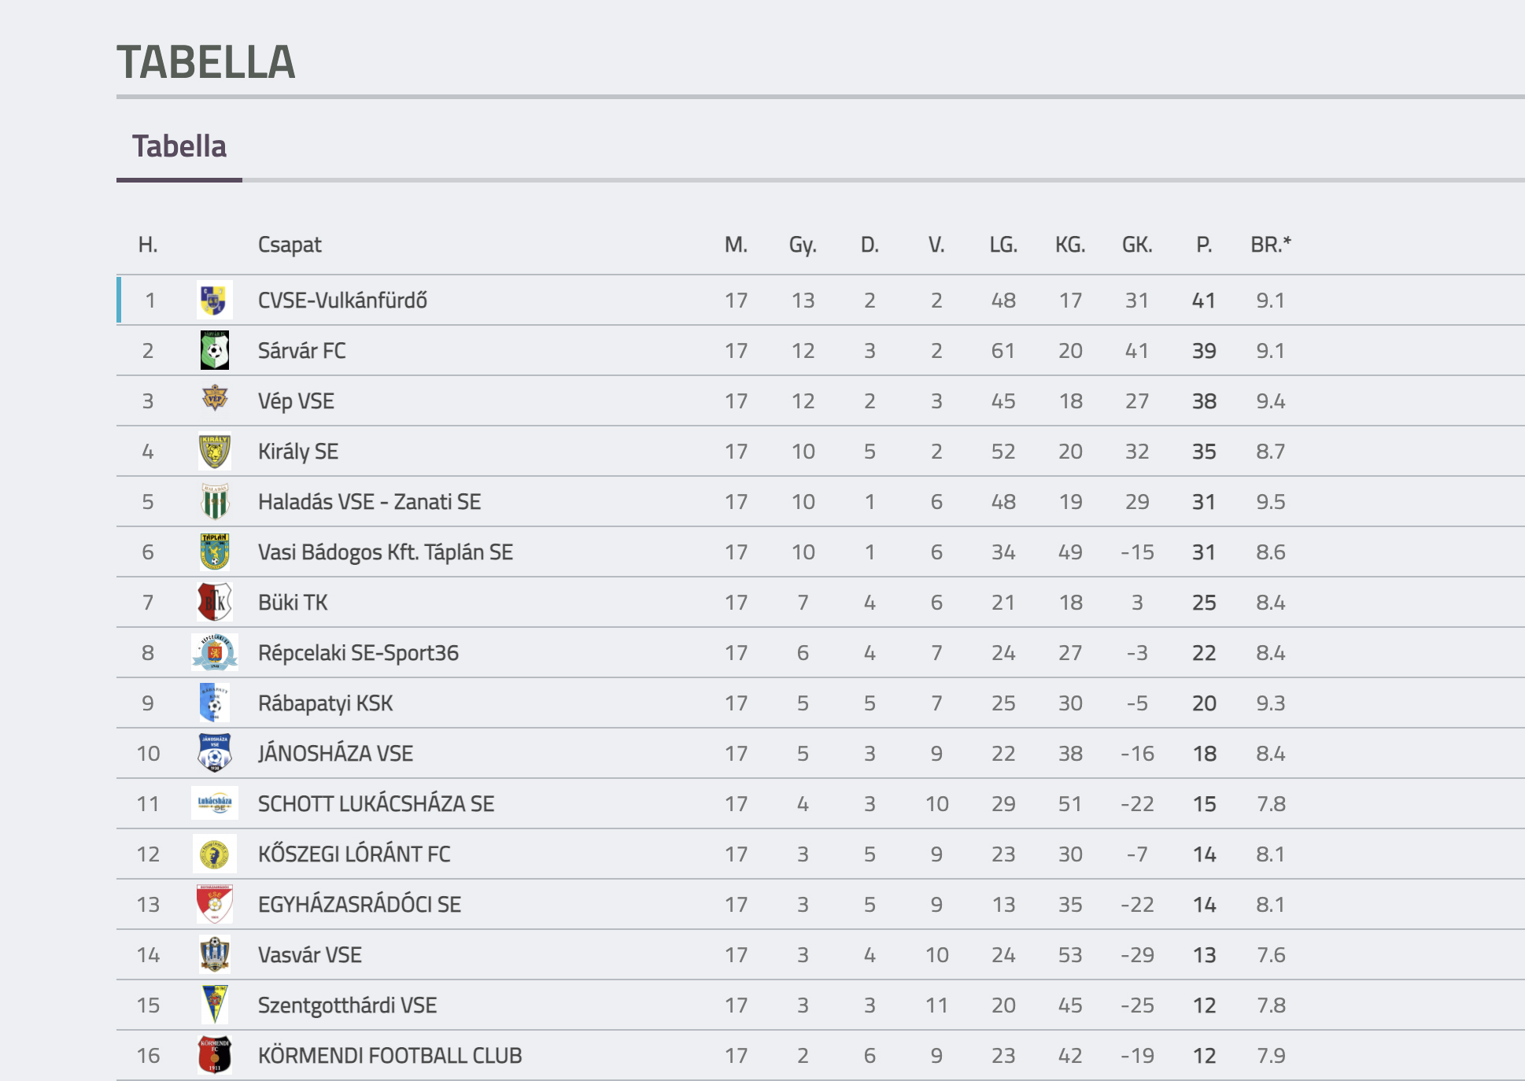The height and width of the screenshot is (1081, 1525).
Task: Open SCHOTT LUKÁCSHÁZA SE team page
Action: click(x=376, y=804)
